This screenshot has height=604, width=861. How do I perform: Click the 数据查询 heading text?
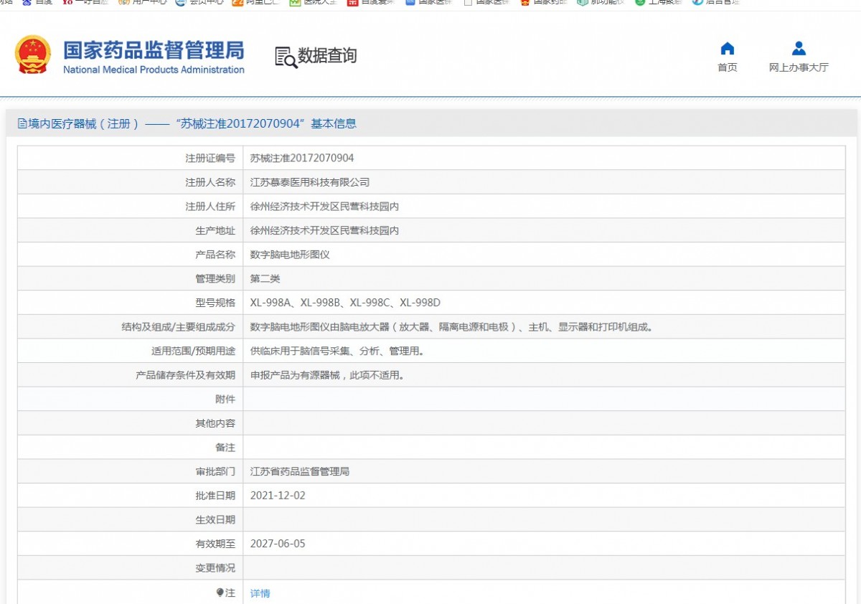pyautogui.click(x=327, y=56)
